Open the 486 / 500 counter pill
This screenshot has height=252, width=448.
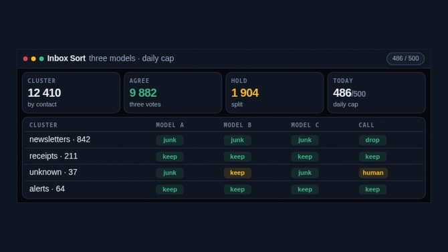click(405, 59)
